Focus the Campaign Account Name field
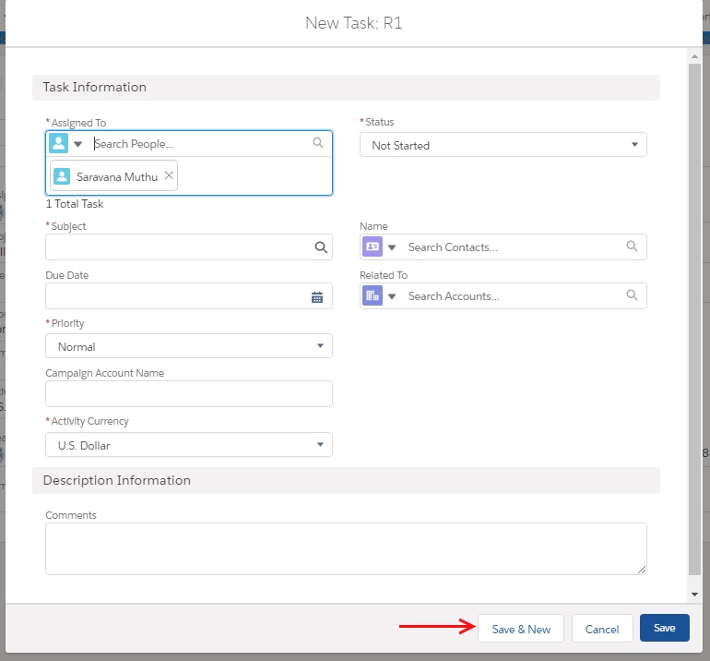This screenshot has width=710, height=661. 188,394
